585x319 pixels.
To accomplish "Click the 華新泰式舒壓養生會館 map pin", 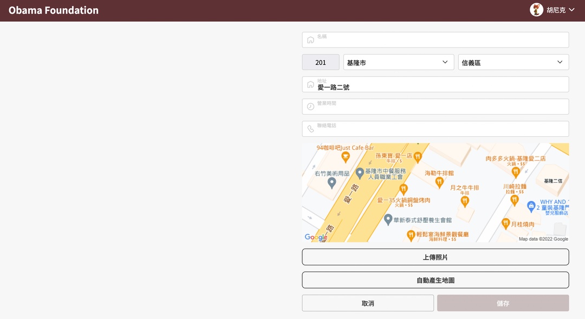I will pyautogui.click(x=388, y=220).
